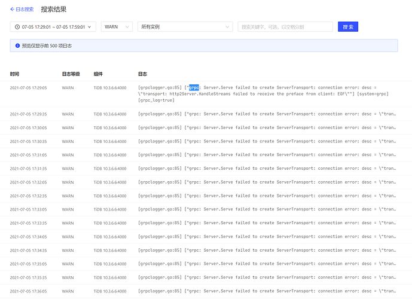The width and height of the screenshot is (412, 299).
Task: Focus the search keyword input field
Action: click(285, 27)
